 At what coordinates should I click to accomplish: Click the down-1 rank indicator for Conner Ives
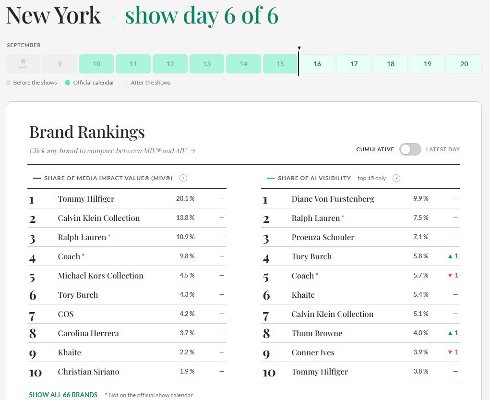453,352
